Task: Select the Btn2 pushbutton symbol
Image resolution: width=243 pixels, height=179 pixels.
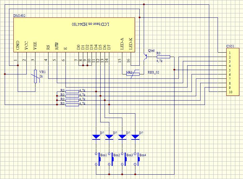Action: (111, 159)
